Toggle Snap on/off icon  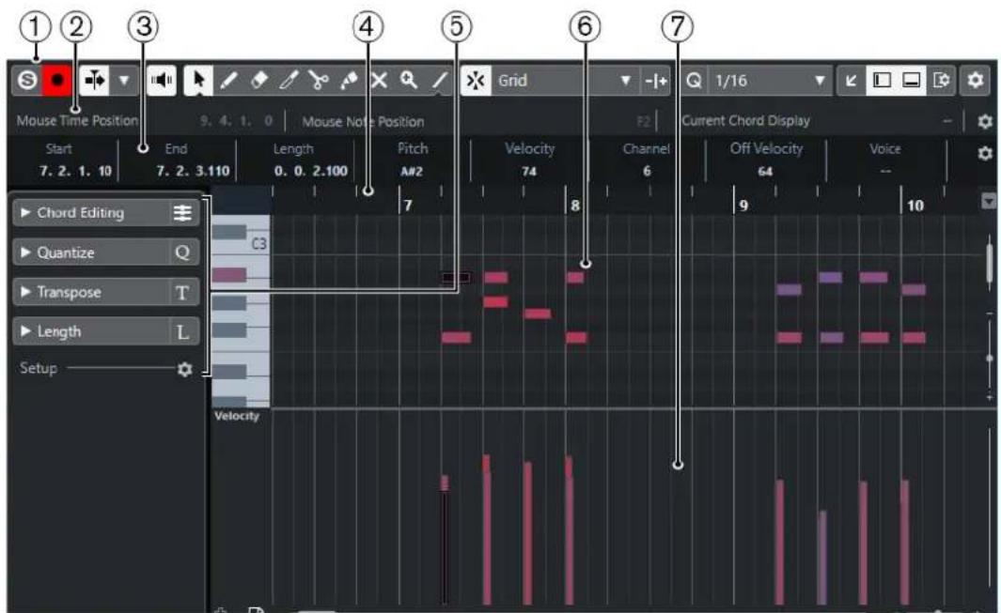pos(477,81)
